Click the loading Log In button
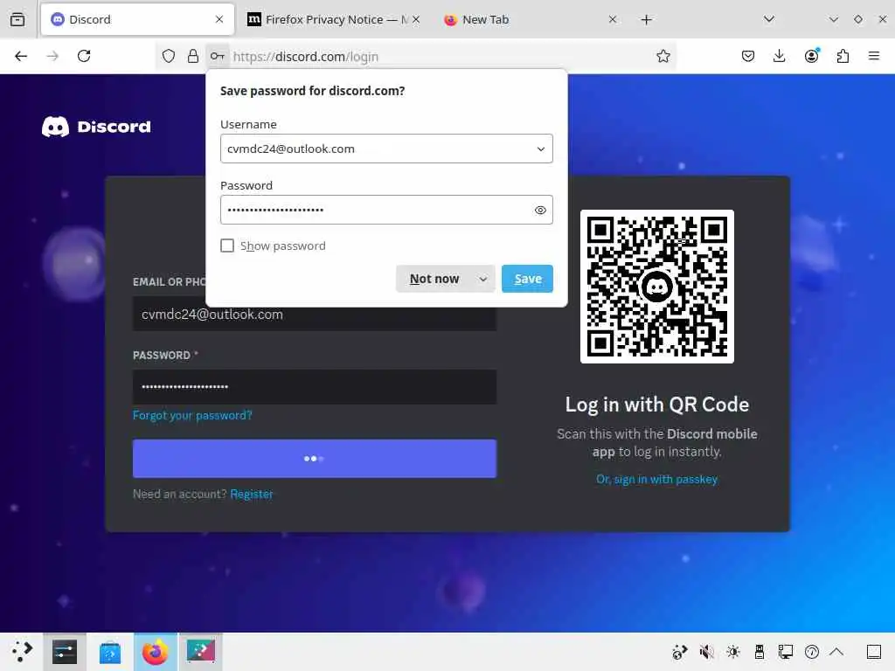Viewport: 895px width, 671px height. [x=315, y=458]
